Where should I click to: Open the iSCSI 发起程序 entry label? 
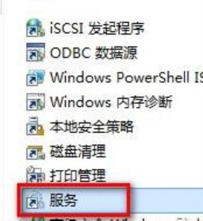tap(97, 29)
